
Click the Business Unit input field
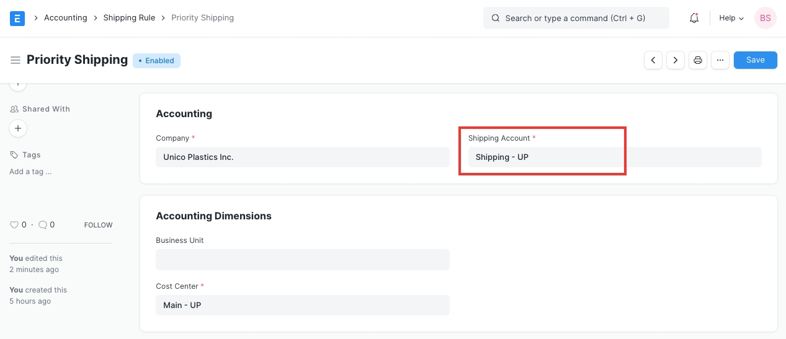(x=302, y=260)
